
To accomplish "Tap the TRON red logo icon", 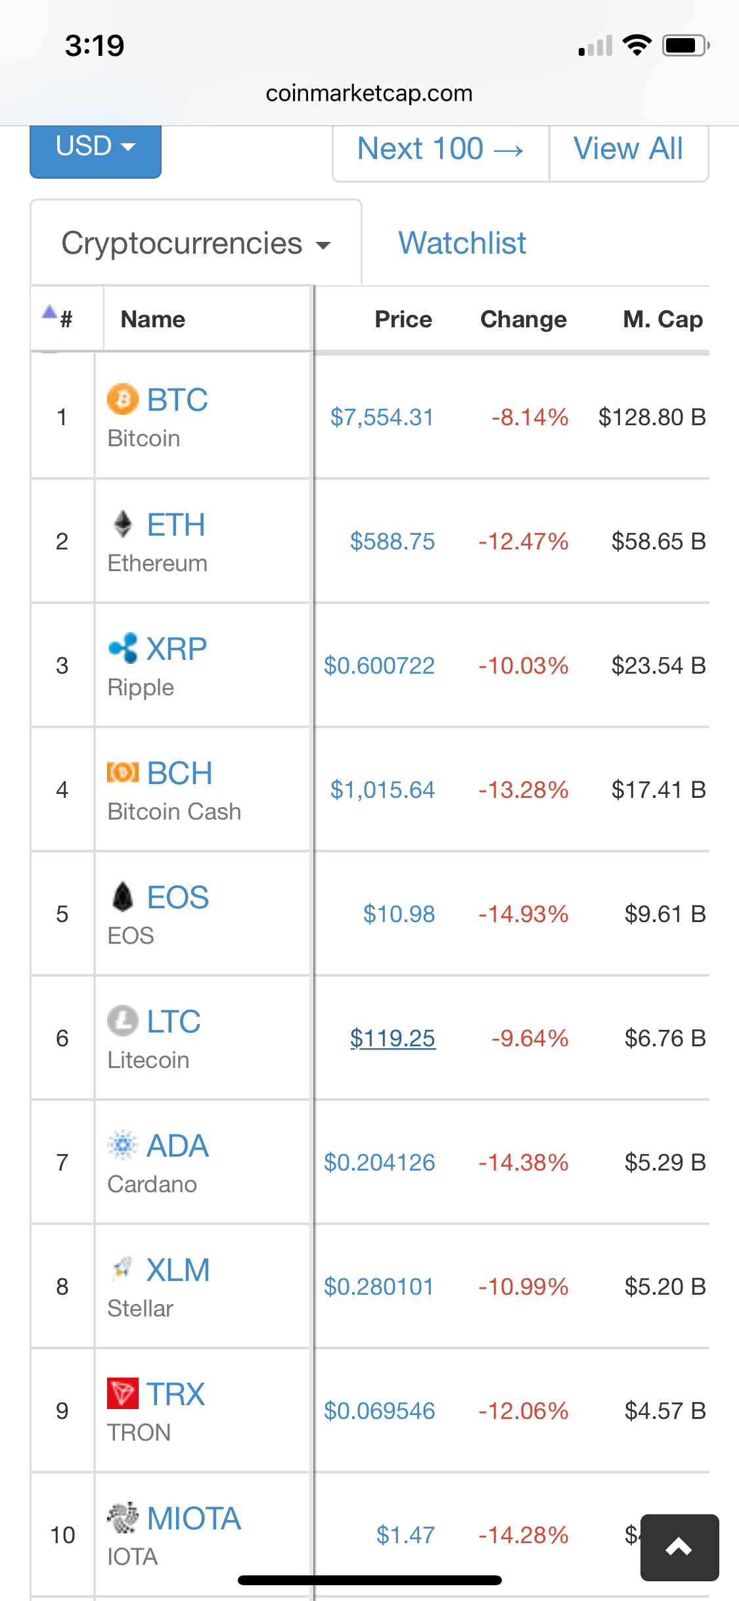I will (123, 1393).
